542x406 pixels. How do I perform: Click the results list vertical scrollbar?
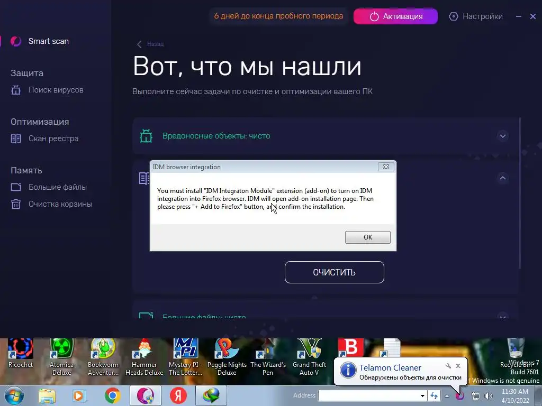click(520, 193)
